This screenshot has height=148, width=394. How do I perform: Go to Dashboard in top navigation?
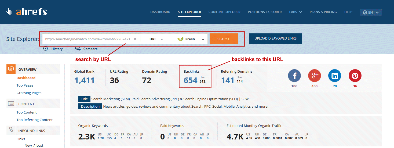tap(160, 12)
